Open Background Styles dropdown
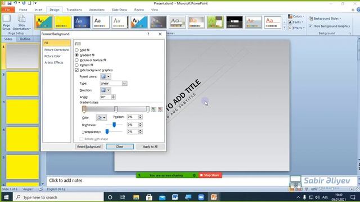This screenshot has height=202, width=360. click(x=325, y=19)
